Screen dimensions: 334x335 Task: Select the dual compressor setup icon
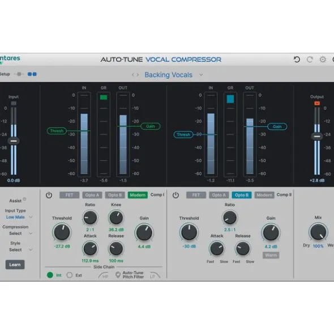tap(32, 74)
